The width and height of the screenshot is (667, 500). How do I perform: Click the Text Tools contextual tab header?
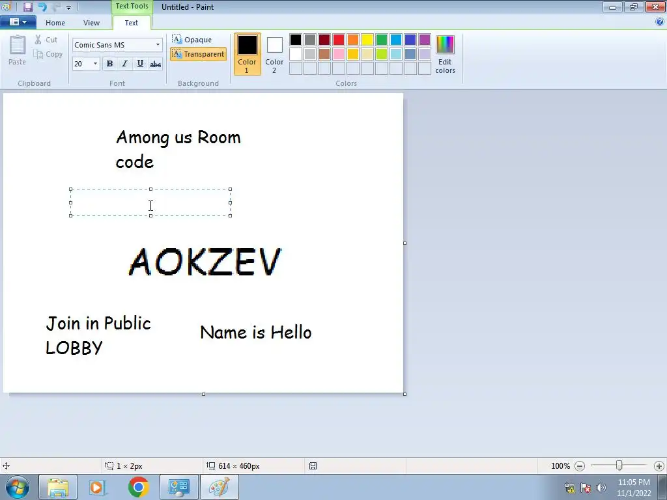(x=132, y=7)
